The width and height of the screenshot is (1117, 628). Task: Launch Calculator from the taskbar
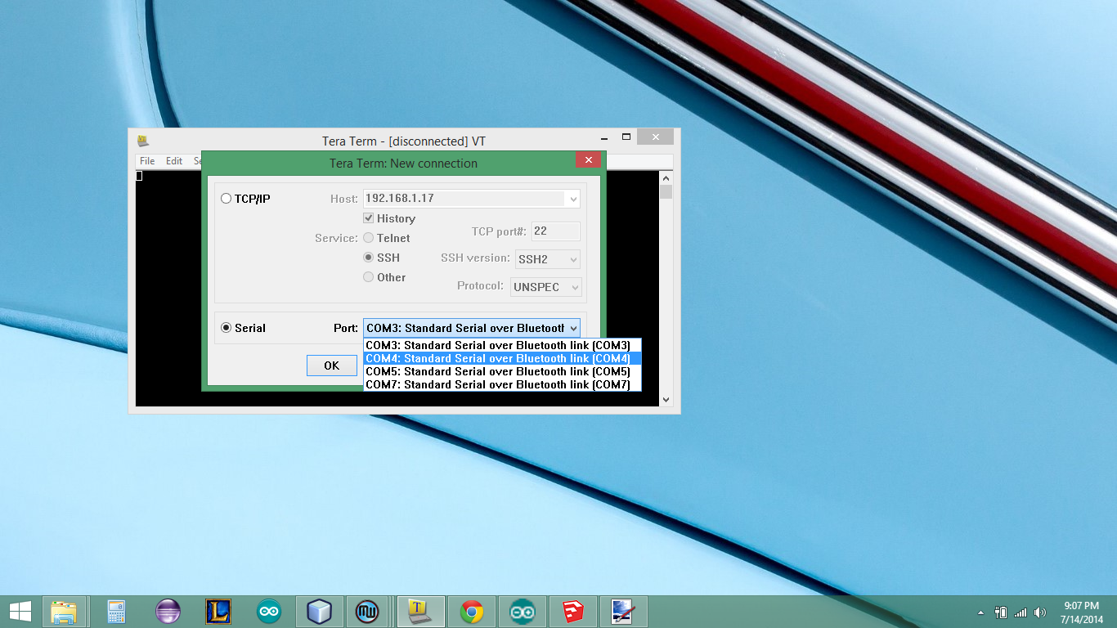(x=116, y=612)
